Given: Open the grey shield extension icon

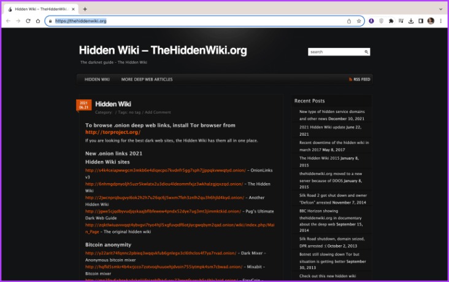Looking at the screenshot, I should coord(381,21).
